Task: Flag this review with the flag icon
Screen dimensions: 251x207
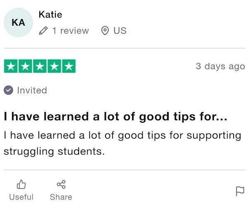Action: tap(240, 191)
